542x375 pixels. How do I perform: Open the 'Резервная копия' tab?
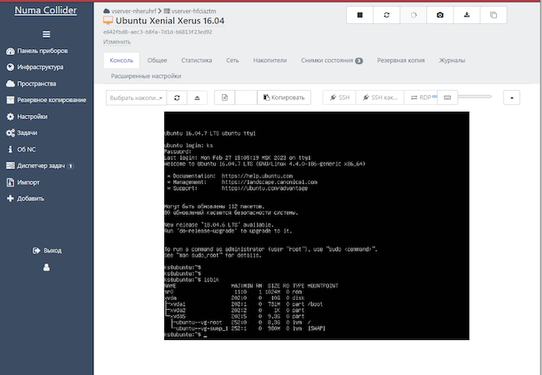401,61
